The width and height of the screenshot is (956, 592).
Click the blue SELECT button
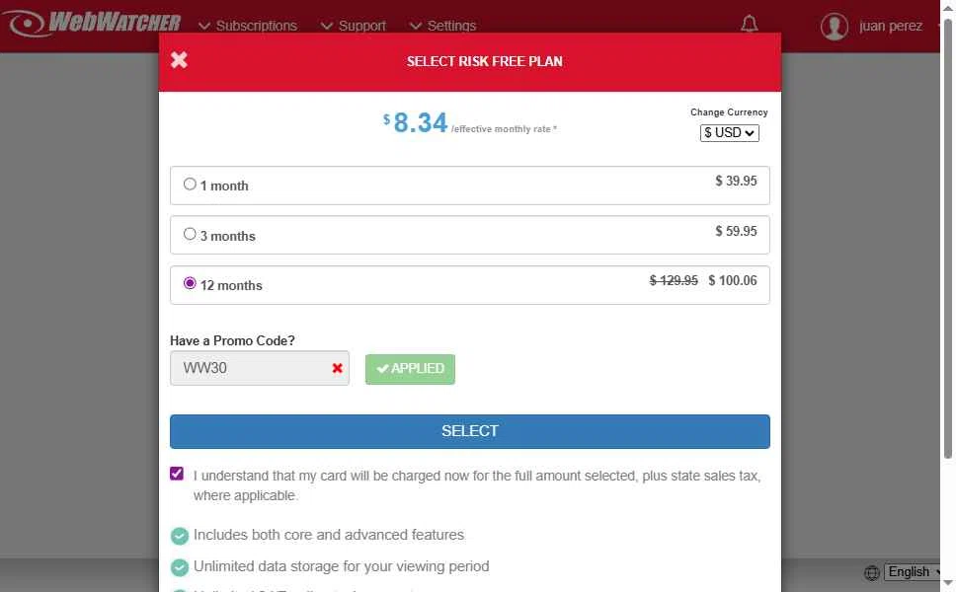tap(469, 431)
